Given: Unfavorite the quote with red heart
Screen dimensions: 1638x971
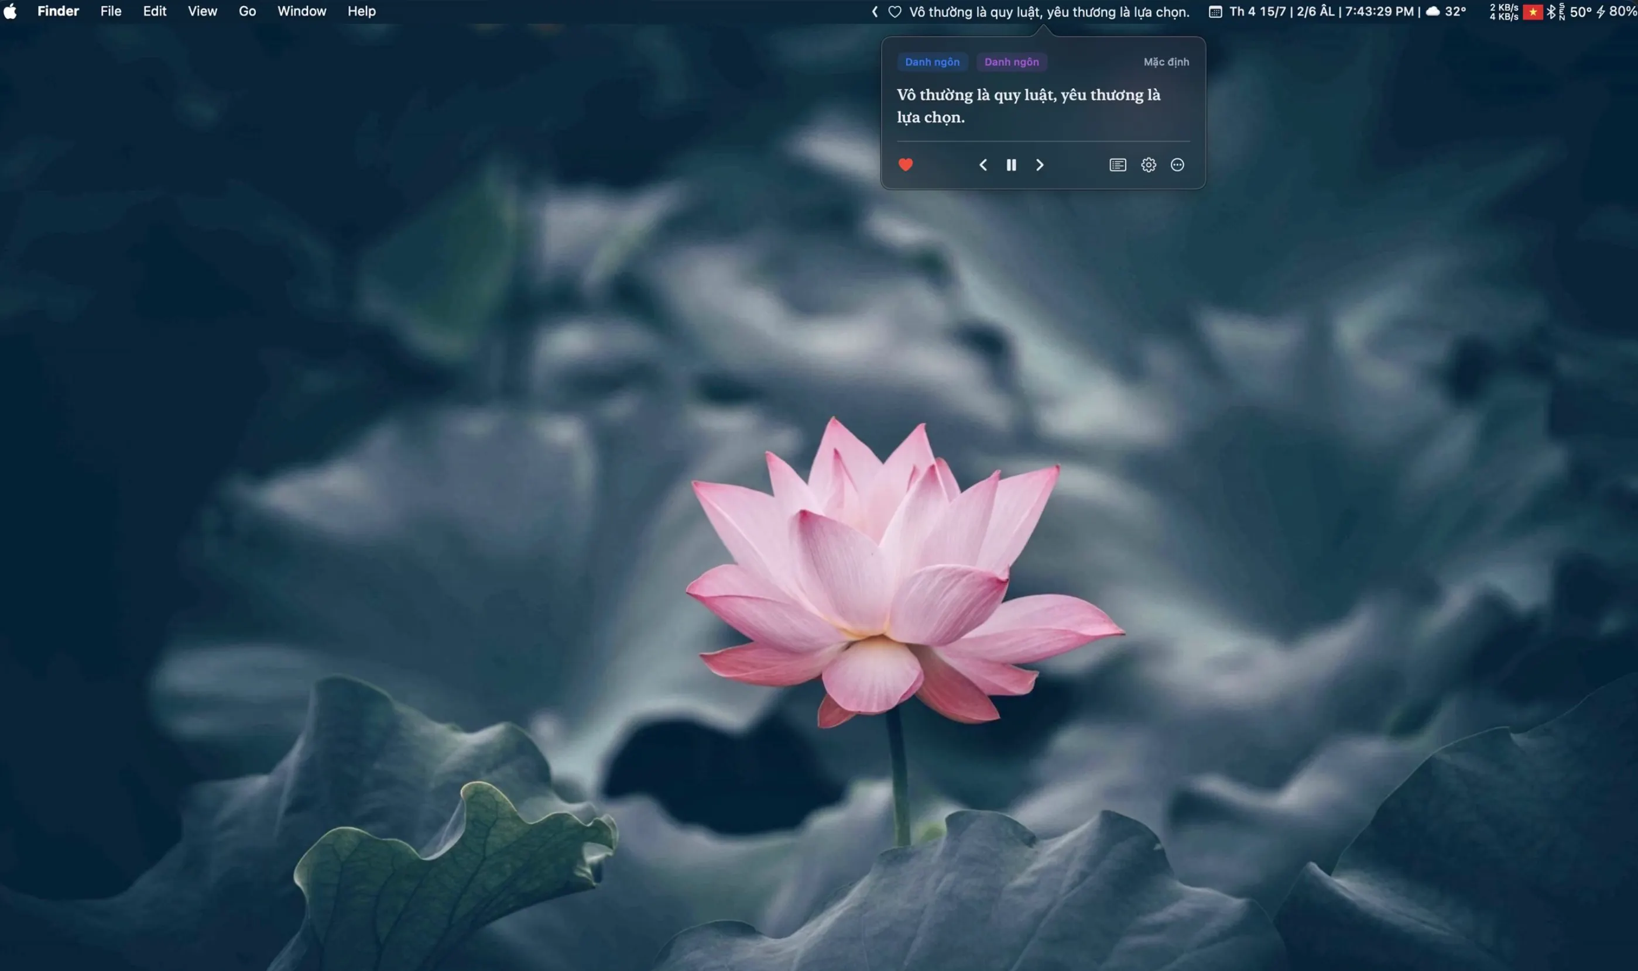Looking at the screenshot, I should coord(906,164).
